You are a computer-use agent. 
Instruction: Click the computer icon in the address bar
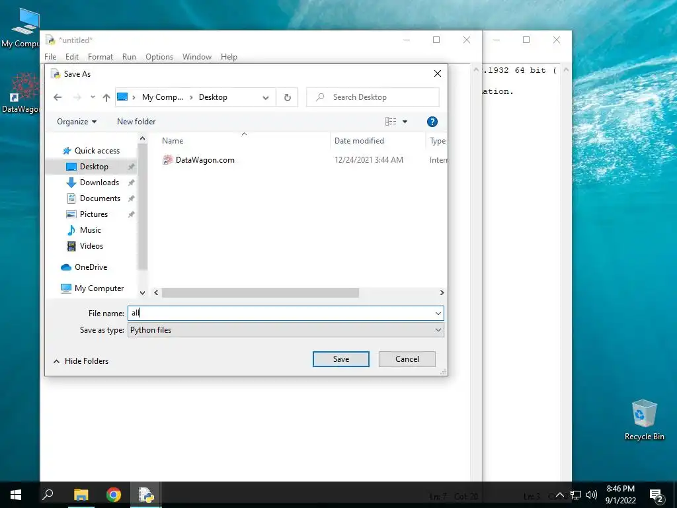(x=122, y=97)
